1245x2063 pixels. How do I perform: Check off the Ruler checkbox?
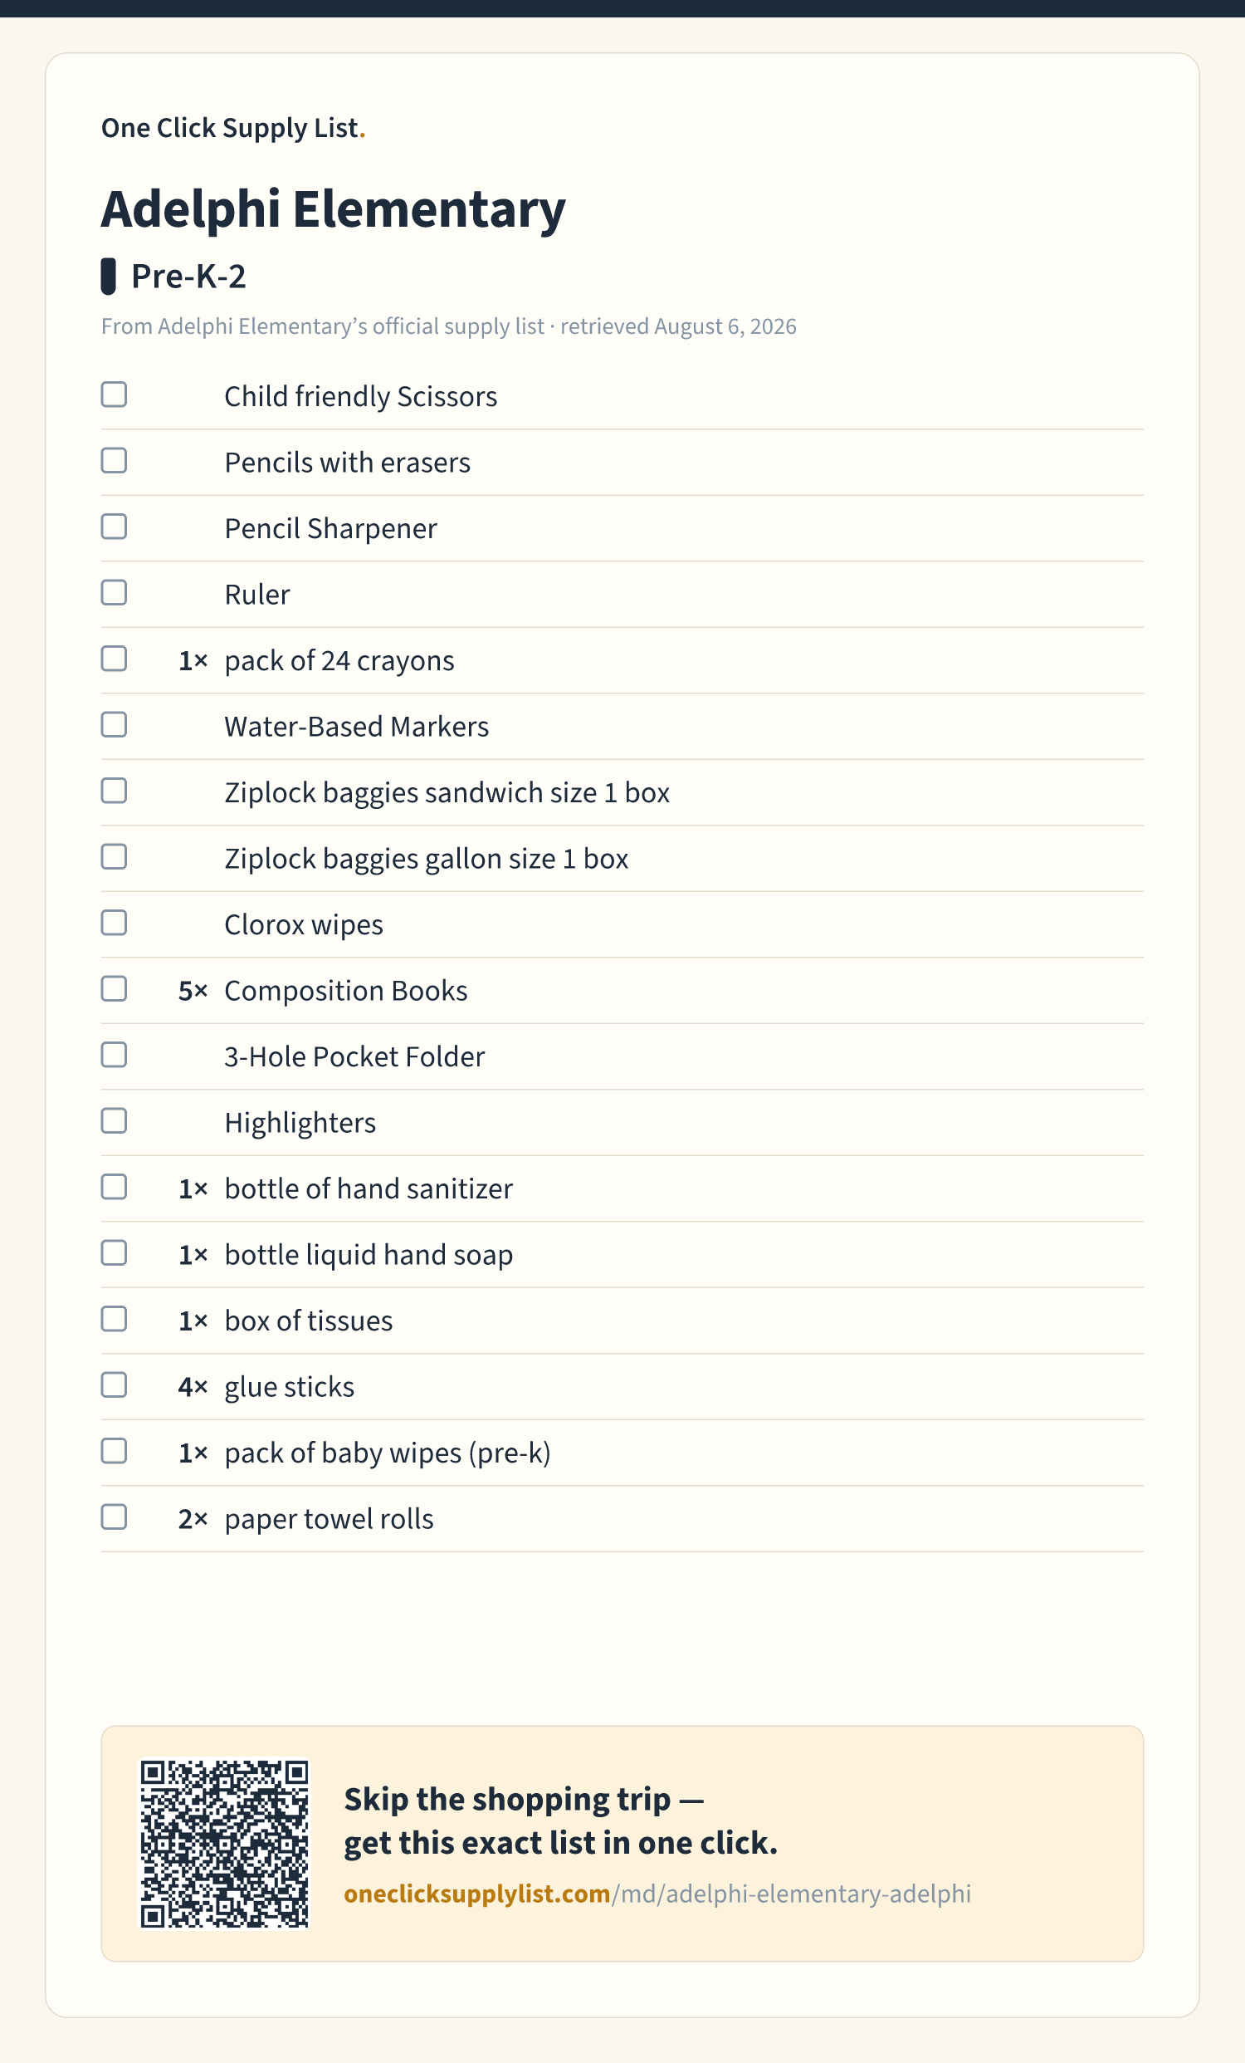pyautogui.click(x=114, y=593)
